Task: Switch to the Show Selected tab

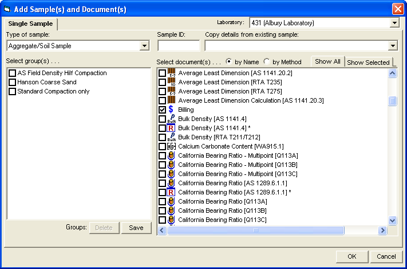Action: coord(368,62)
